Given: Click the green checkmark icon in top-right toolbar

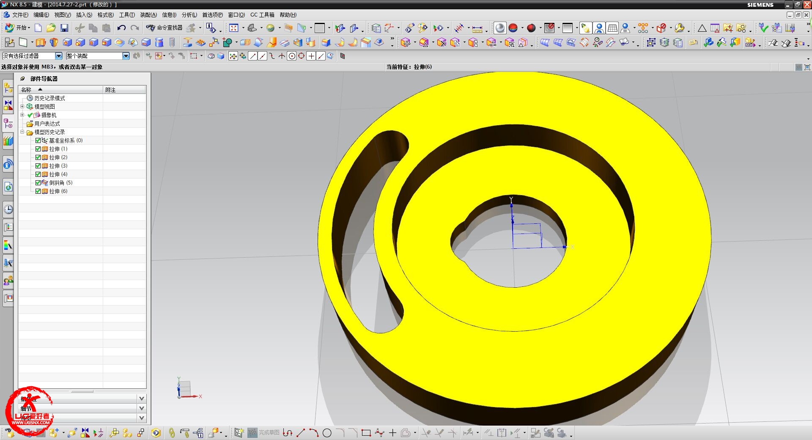Looking at the screenshot, I should coord(763,28).
